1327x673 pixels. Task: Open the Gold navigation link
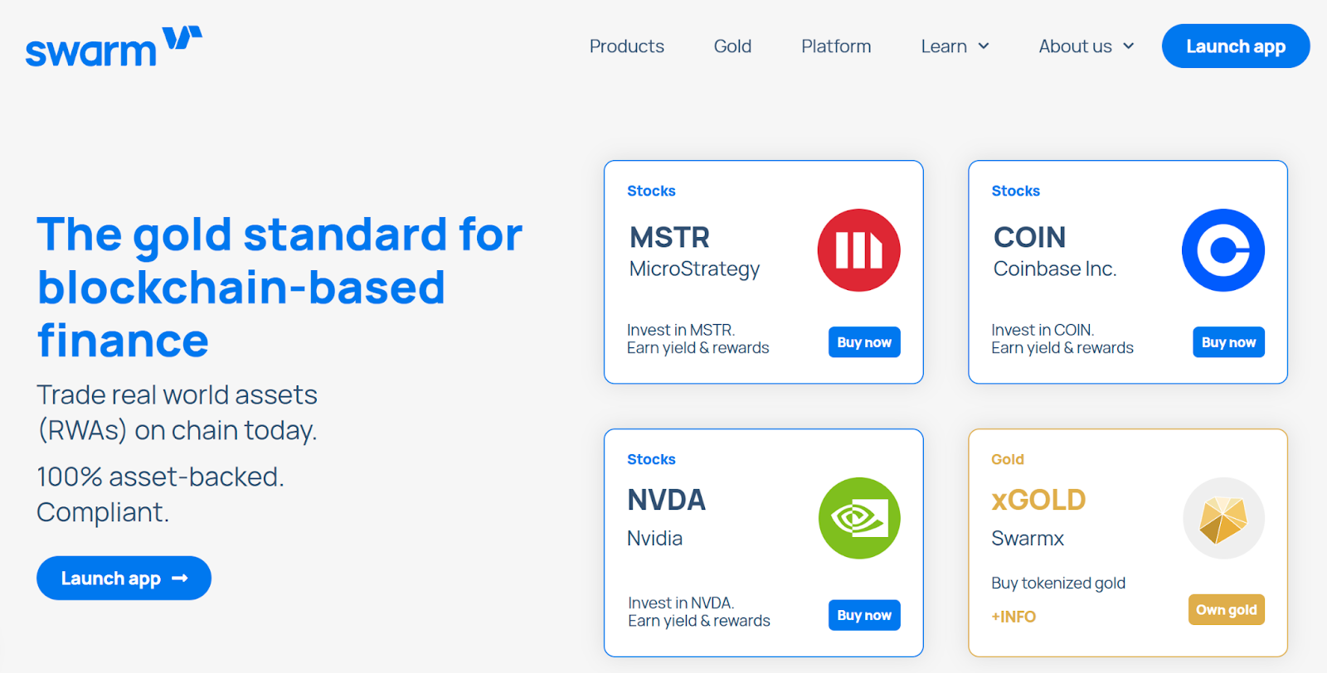pyautogui.click(x=732, y=46)
